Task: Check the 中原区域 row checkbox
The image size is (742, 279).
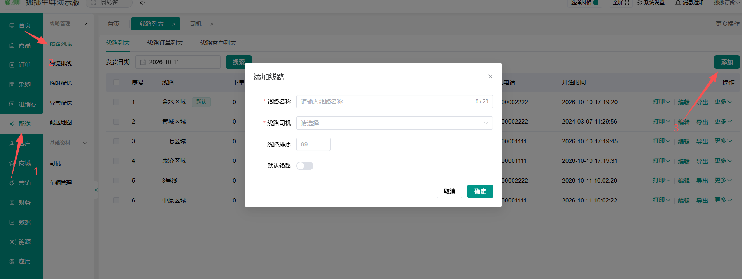Action: point(116,200)
